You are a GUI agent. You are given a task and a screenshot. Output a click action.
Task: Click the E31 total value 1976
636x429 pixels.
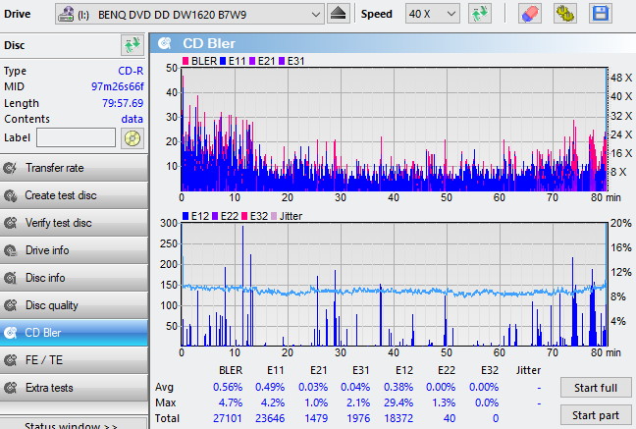(x=358, y=418)
